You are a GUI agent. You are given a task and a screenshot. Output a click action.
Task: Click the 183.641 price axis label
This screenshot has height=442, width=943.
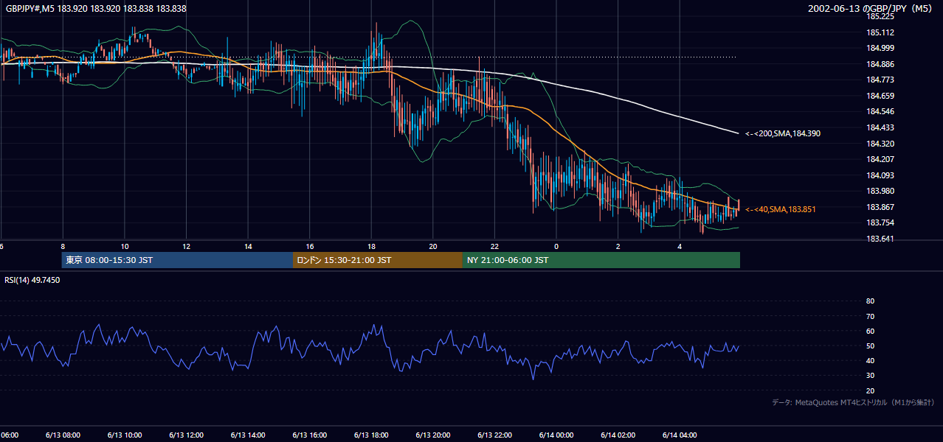tap(880, 239)
